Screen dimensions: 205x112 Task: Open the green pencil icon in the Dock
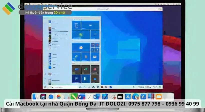(x=74, y=97)
